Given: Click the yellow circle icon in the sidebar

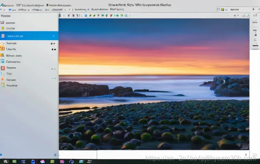Looking at the screenshot, I should pos(3,28).
